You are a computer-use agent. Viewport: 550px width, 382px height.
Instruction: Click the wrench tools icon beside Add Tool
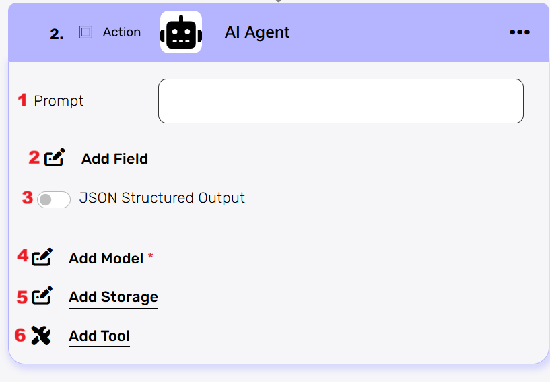point(41,336)
